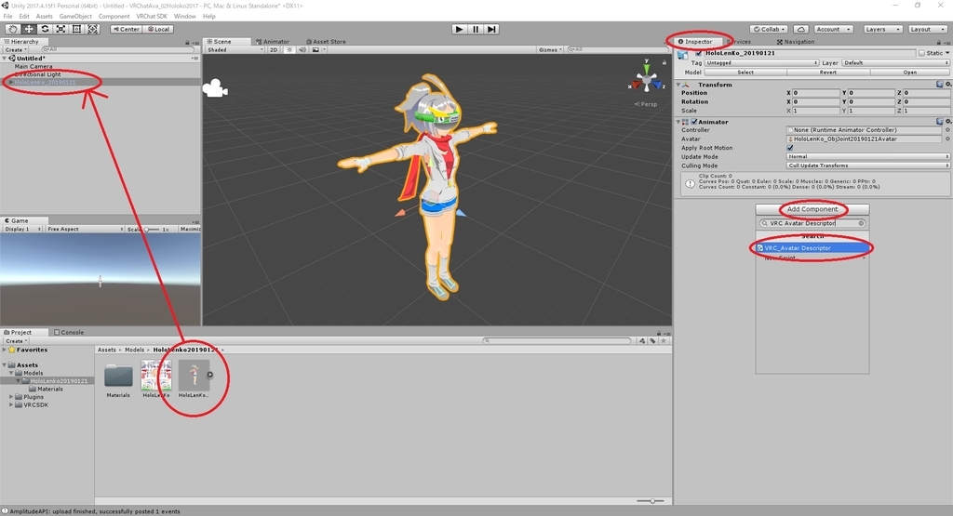Select the Rect transform tool
The width and height of the screenshot is (953, 516).
click(x=76, y=29)
